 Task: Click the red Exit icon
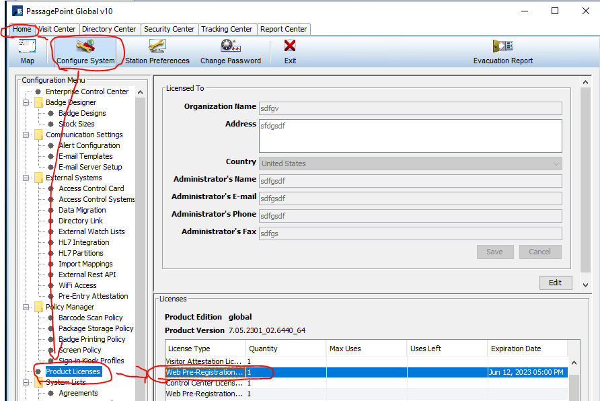[x=290, y=46]
